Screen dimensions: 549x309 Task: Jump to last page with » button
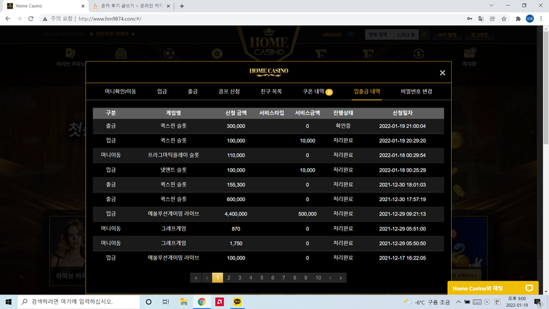[x=341, y=277]
